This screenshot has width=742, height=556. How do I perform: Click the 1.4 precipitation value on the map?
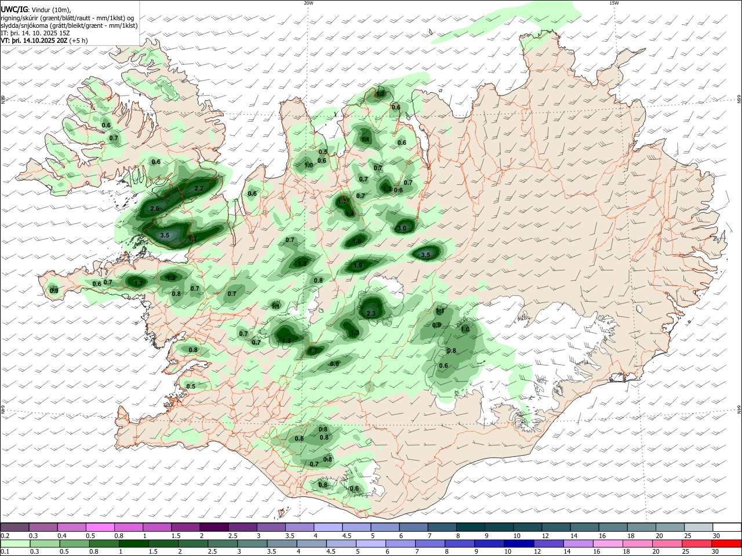point(350,214)
